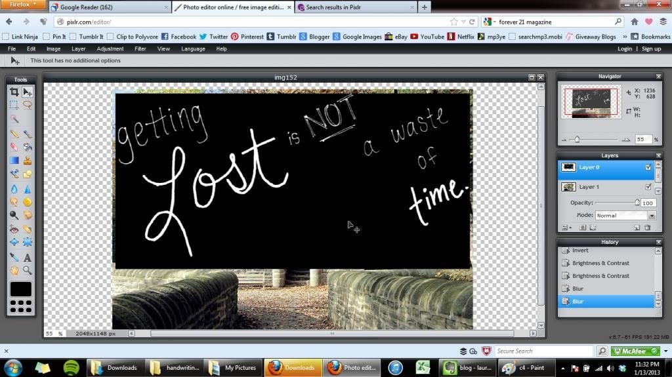Expand the bookmarks toolbar overflow chevron
The image size is (672, 377).
pos(625,37)
